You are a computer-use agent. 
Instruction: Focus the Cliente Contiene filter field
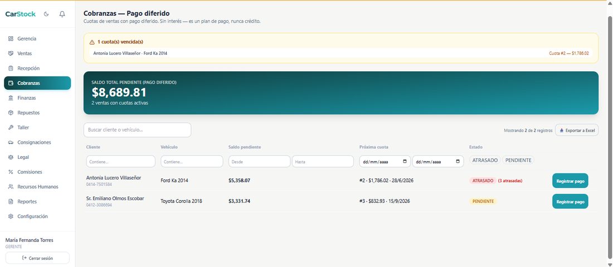[x=121, y=162]
